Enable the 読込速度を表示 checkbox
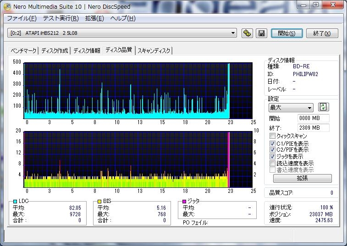The width and height of the screenshot is (347, 246). (272, 163)
